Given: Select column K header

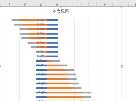Looking at the screenshot, I should tap(105, 5).
